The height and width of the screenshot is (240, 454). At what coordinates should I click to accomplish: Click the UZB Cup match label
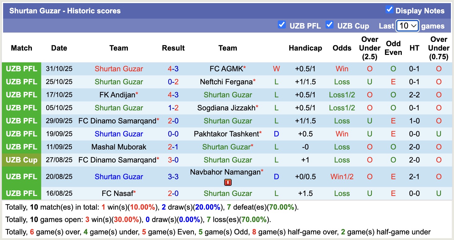tap(21, 160)
